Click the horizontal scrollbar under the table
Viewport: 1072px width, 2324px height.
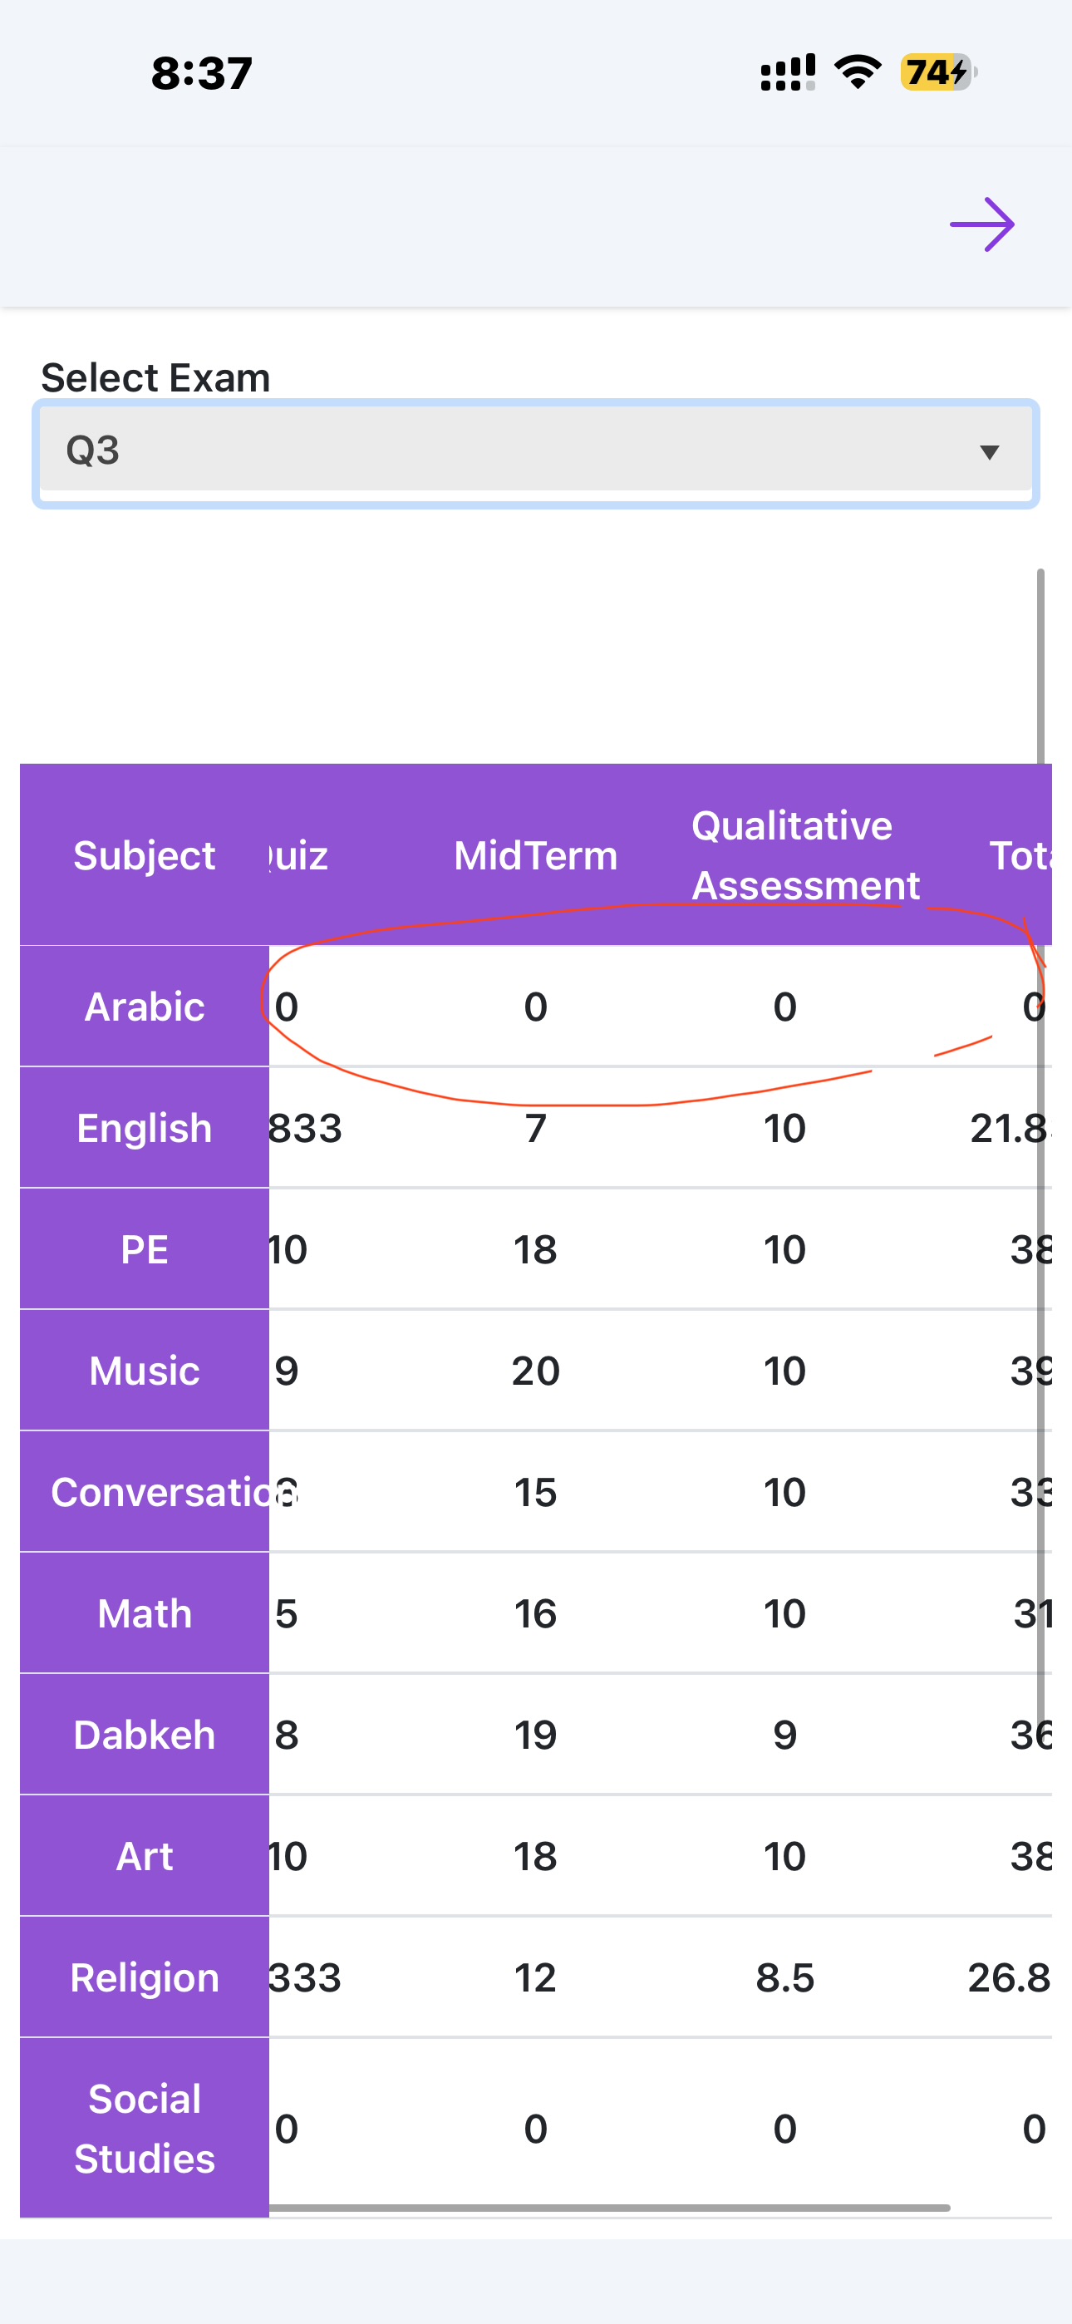609,2208
